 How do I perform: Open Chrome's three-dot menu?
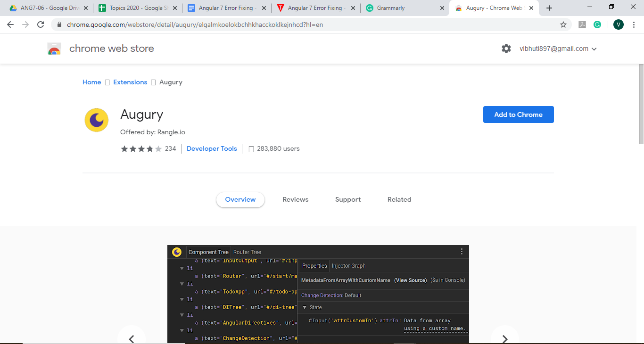(x=634, y=25)
